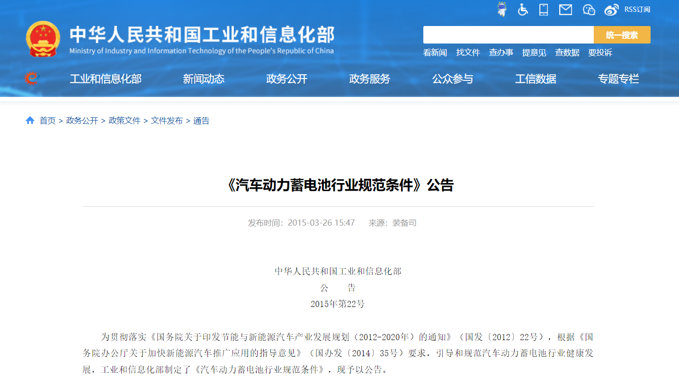Select 看新闻 quick link
The width and height of the screenshot is (679, 386).
435,53
